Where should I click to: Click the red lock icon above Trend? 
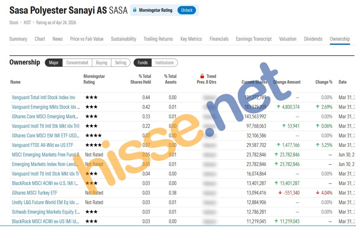pyautogui.click(x=202, y=76)
